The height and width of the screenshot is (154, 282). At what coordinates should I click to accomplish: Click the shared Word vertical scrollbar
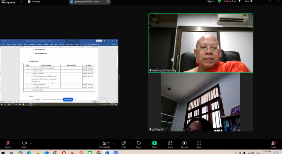coord(117,74)
